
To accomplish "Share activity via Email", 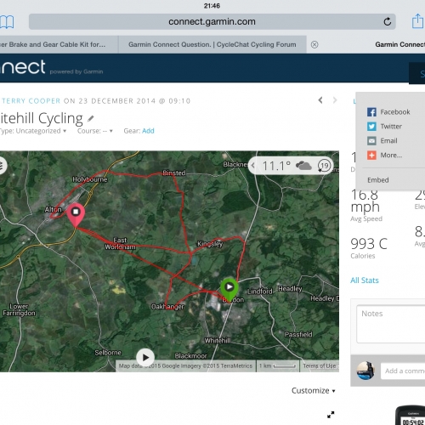I will [x=382, y=141].
